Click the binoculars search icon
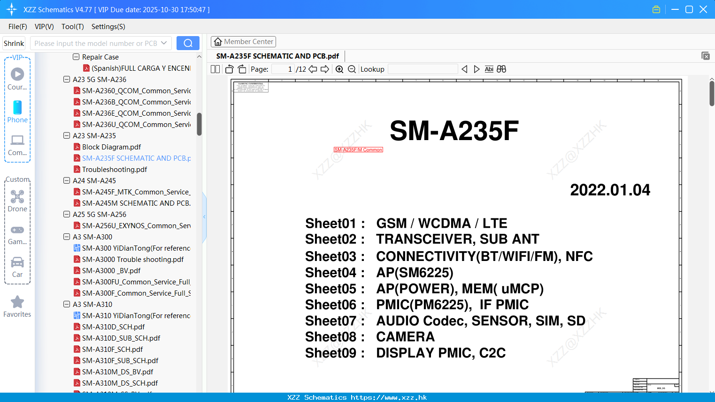The height and width of the screenshot is (402, 715). (x=501, y=69)
